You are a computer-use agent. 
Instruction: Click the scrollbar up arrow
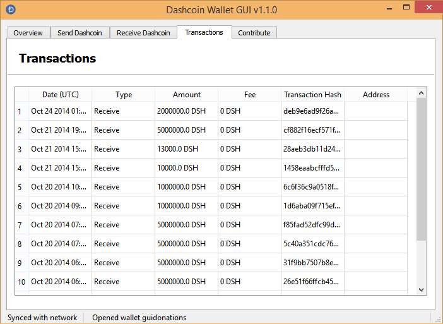click(x=422, y=93)
